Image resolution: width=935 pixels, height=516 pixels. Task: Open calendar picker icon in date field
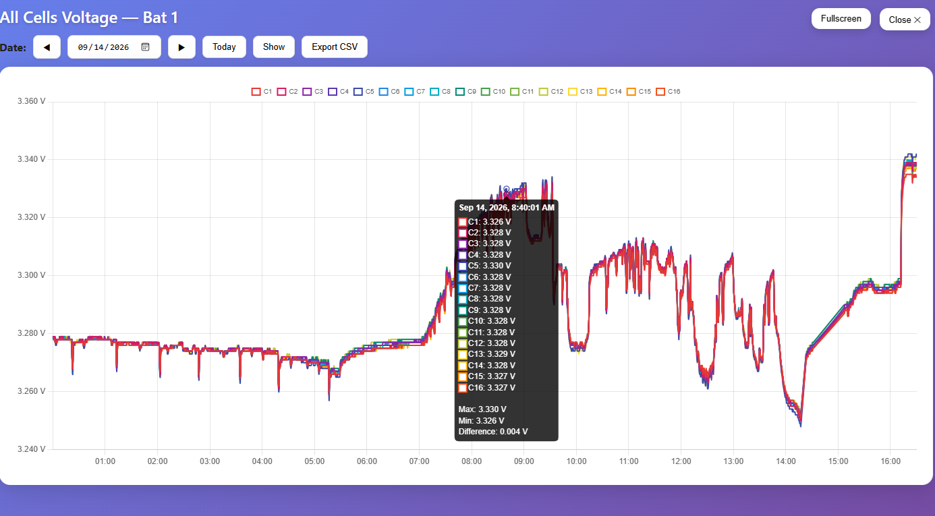pyautogui.click(x=145, y=47)
